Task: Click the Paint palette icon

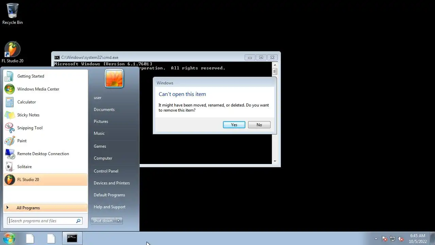Action: (10, 141)
